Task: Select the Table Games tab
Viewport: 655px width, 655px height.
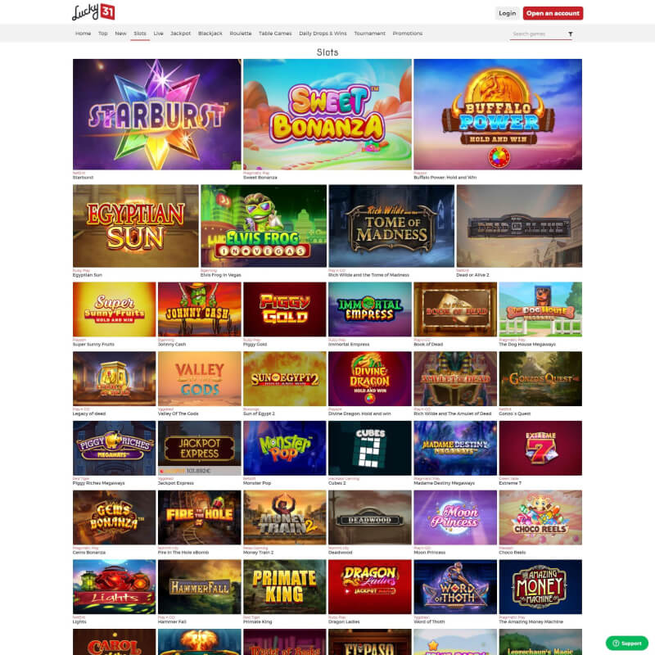Action: [275, 34]
